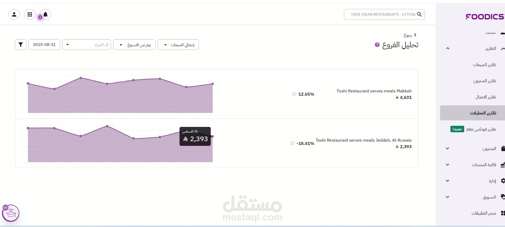
Task: Click the 2025-08-31 date field
Action: (44, 45)
